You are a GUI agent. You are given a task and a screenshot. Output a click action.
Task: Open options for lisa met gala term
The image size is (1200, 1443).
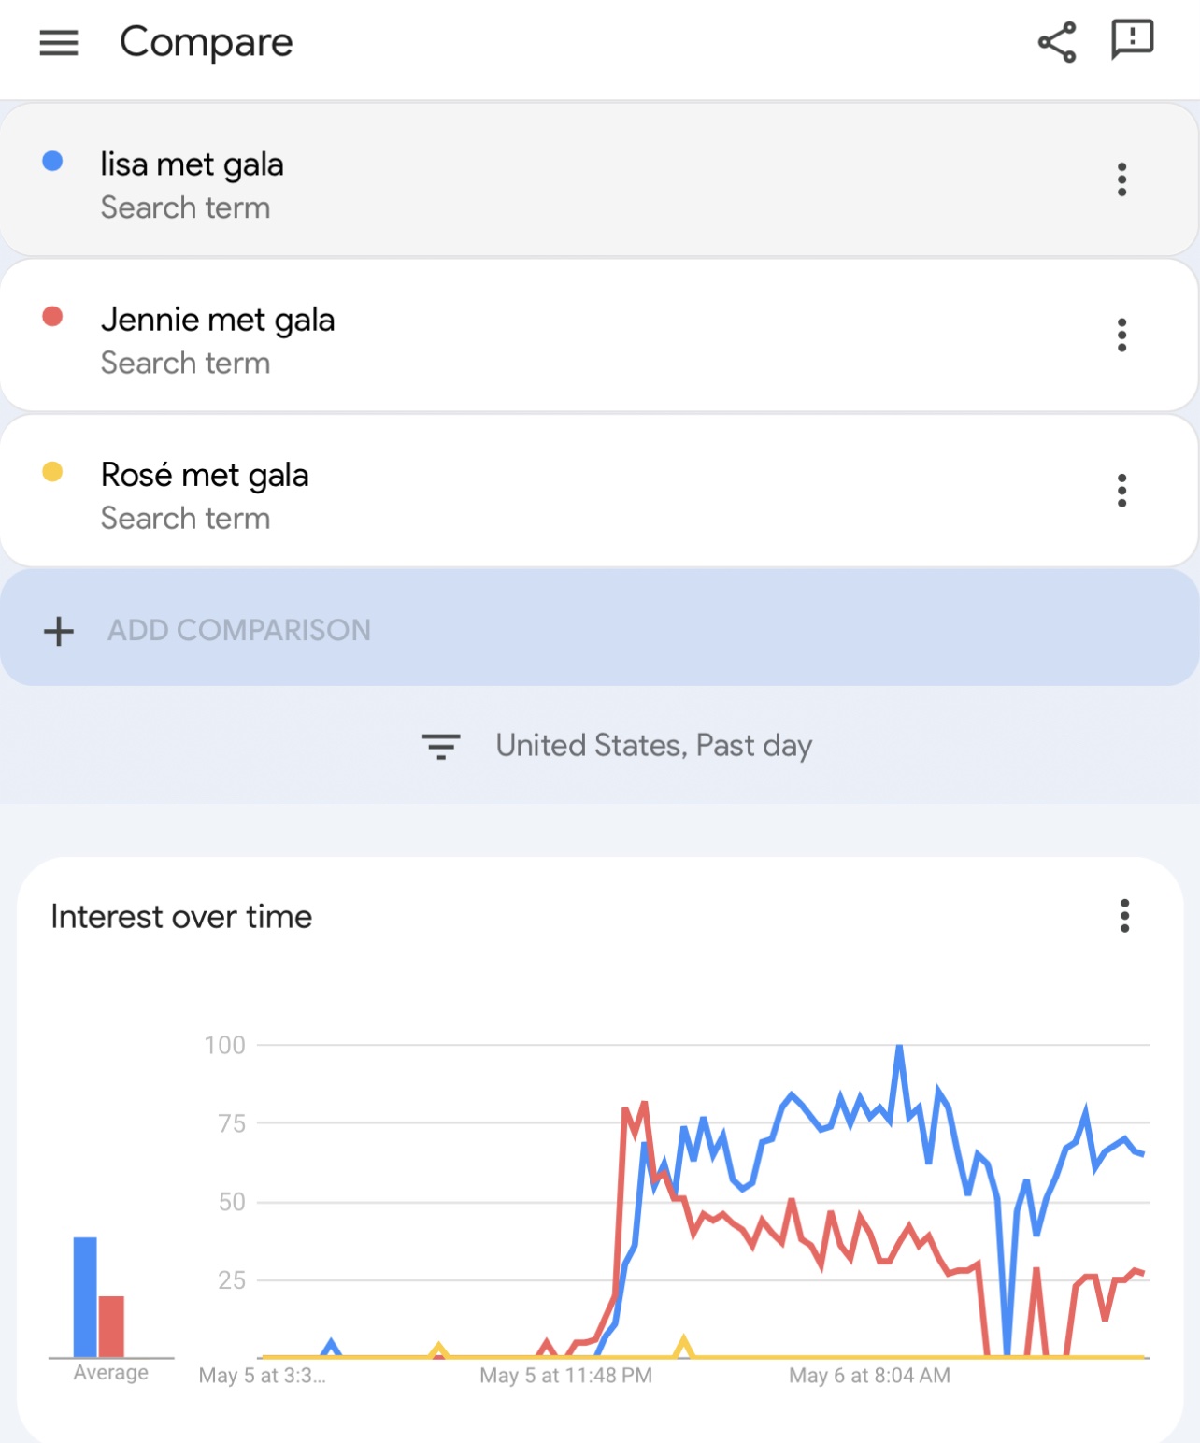[1121, 179]
